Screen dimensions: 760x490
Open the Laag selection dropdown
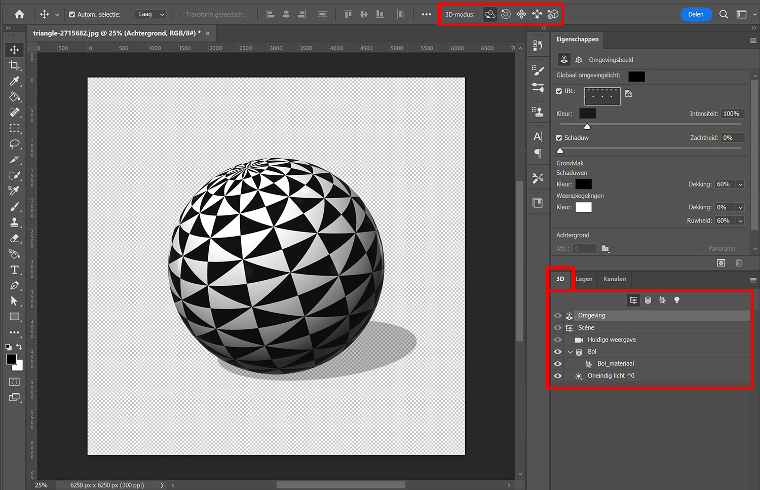coord(149,14)
